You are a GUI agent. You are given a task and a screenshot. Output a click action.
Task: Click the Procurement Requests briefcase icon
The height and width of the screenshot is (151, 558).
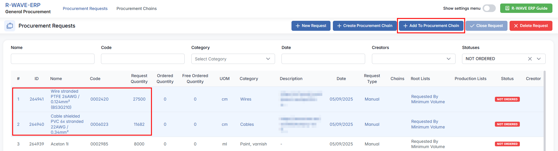click(x=10, y=26)
